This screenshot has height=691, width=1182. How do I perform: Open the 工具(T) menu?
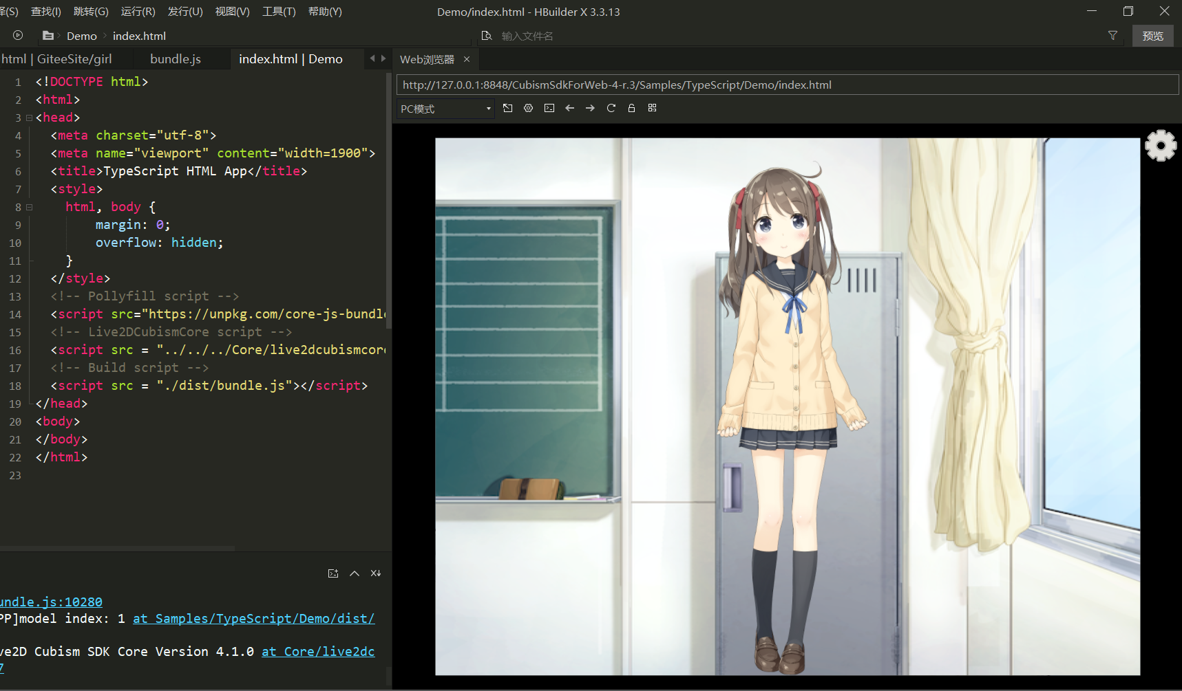tap(279, 12)
